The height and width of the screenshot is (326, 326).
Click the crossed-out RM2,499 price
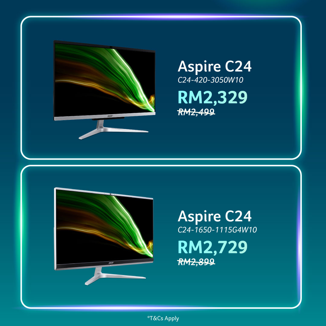tap(196, 112)
